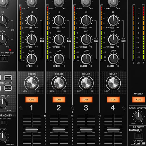
Task: Click channel 4 MID EQ knob
Action: click(113, 40)
